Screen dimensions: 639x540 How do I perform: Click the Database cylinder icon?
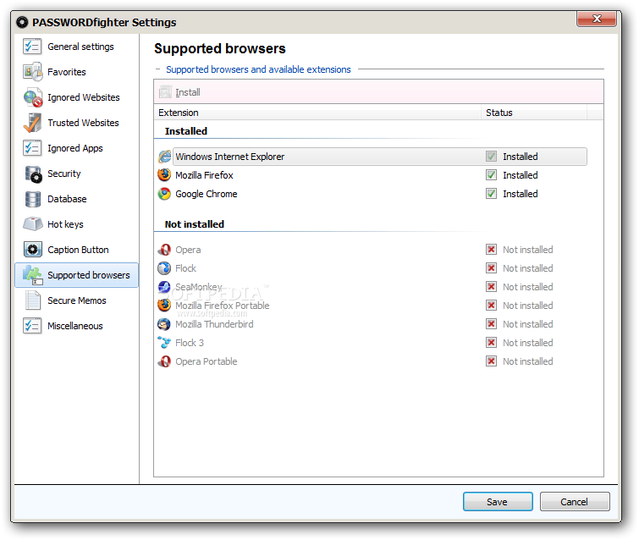(33, 199)
